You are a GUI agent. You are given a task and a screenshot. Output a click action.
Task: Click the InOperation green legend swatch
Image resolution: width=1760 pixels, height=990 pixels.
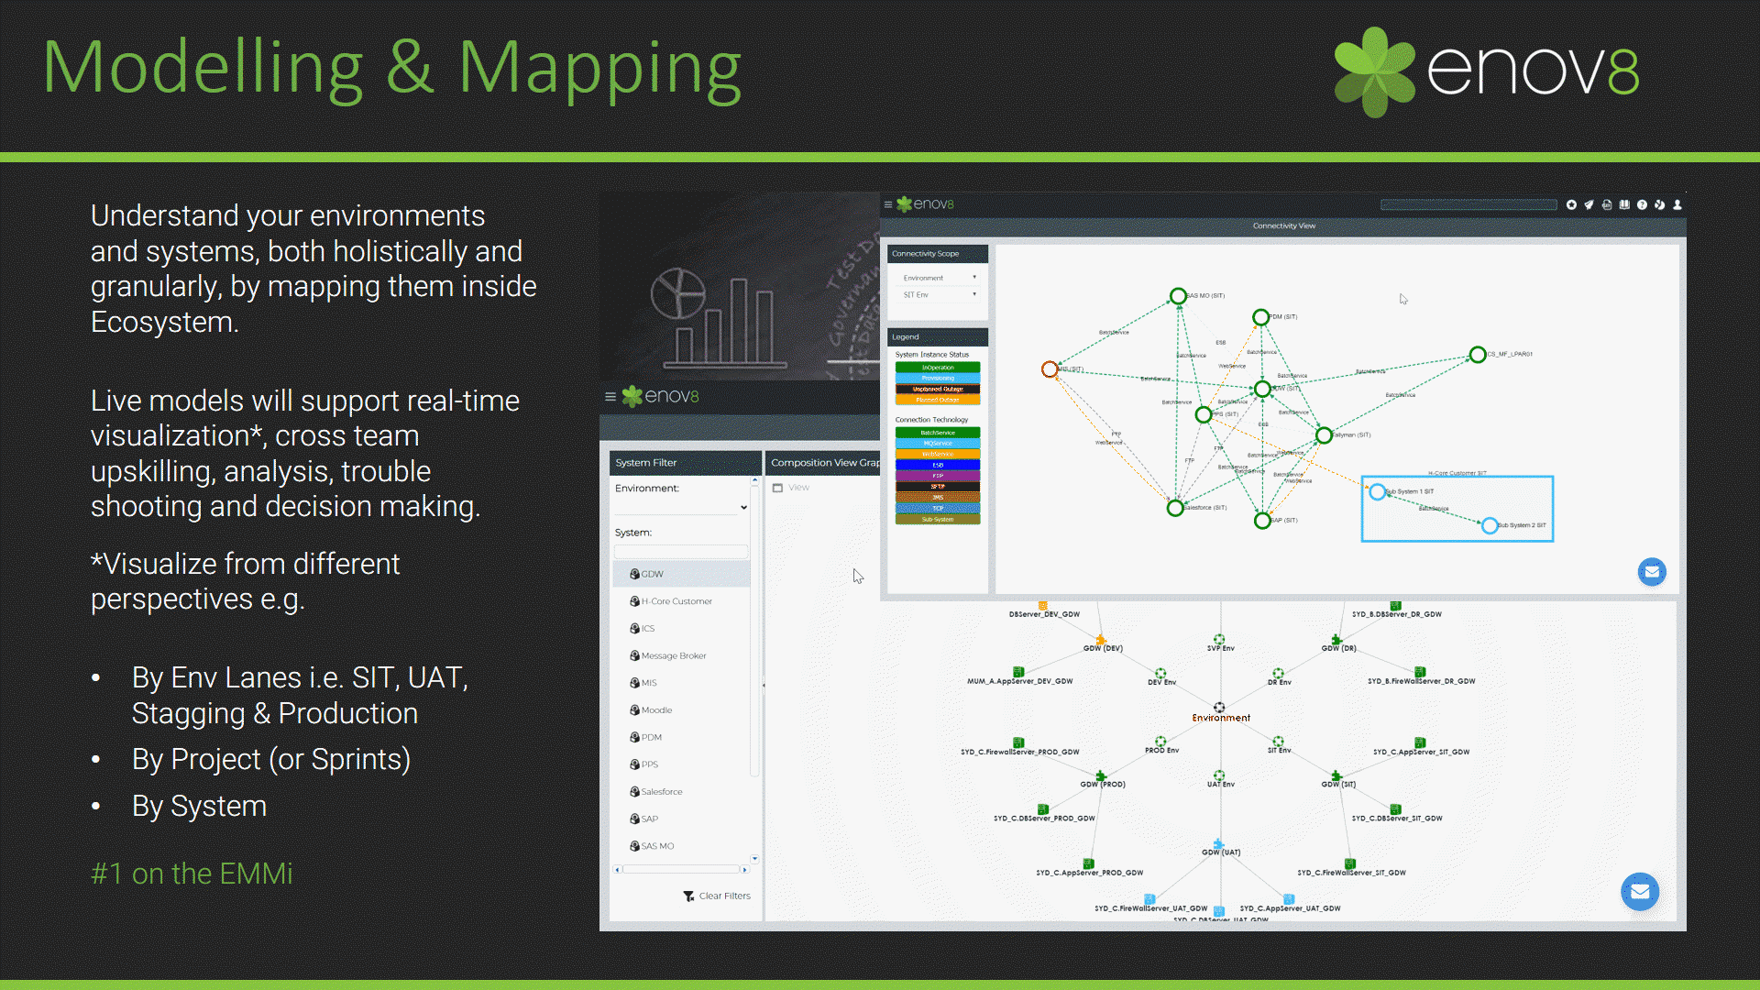(x=937, y=368)
